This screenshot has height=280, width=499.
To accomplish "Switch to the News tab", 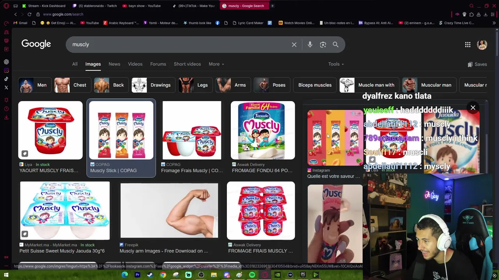I will coord(114,64).
